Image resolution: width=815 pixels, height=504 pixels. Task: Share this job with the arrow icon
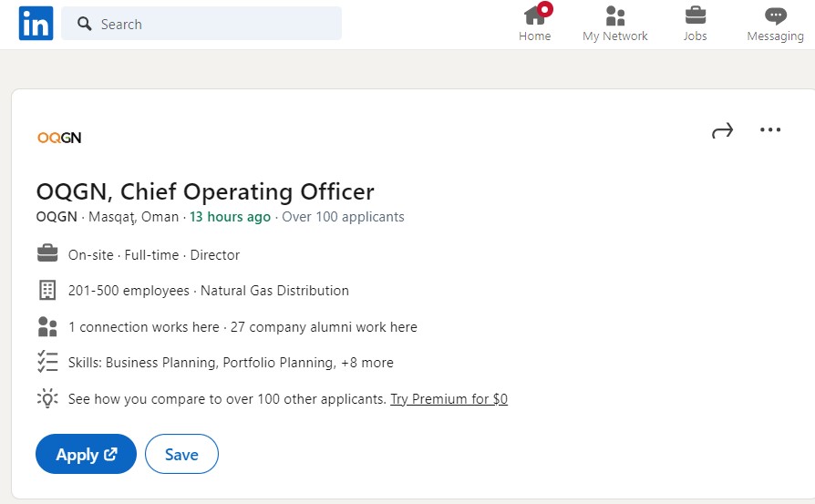(x=723, y=130)
